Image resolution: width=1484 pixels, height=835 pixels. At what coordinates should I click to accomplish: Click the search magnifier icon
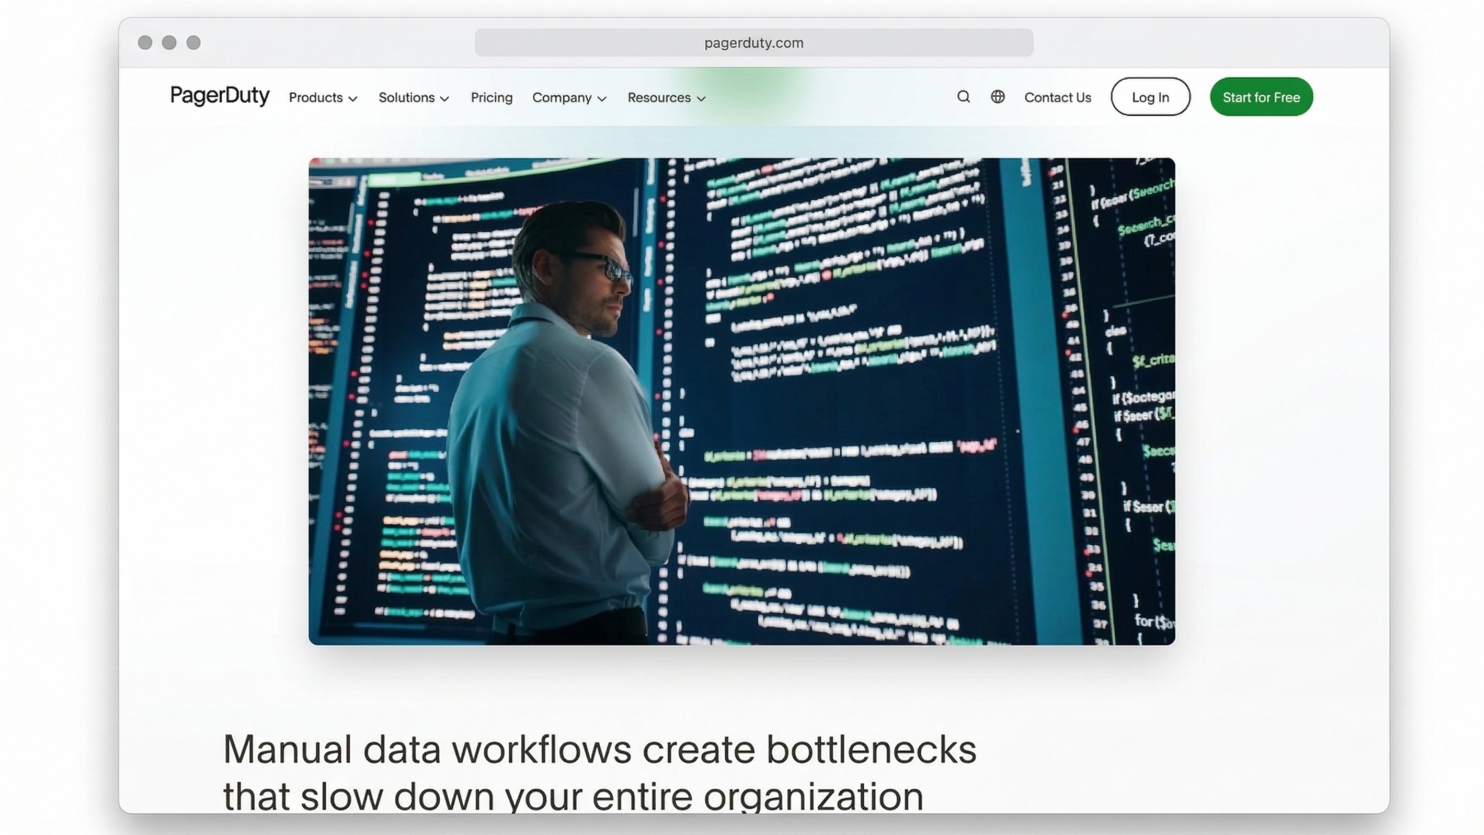click(963, 97)
